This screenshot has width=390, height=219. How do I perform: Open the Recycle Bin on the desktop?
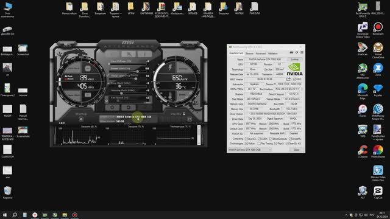point(7,192)
